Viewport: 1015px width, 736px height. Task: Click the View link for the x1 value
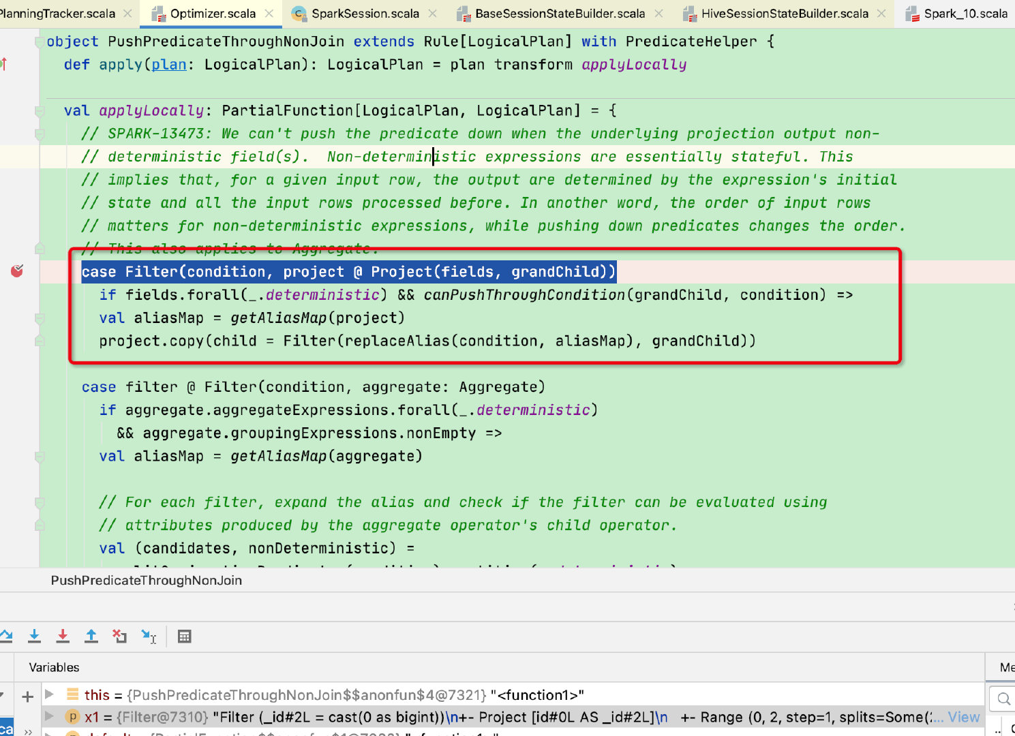point(964,717)
